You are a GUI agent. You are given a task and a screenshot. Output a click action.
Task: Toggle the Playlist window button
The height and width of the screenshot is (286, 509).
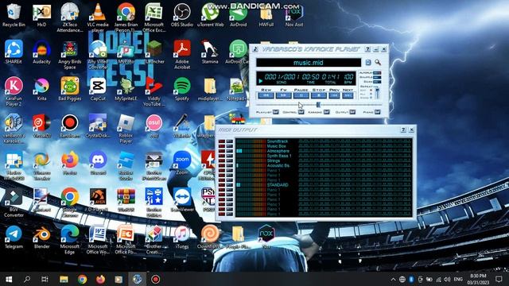point(276,112)
